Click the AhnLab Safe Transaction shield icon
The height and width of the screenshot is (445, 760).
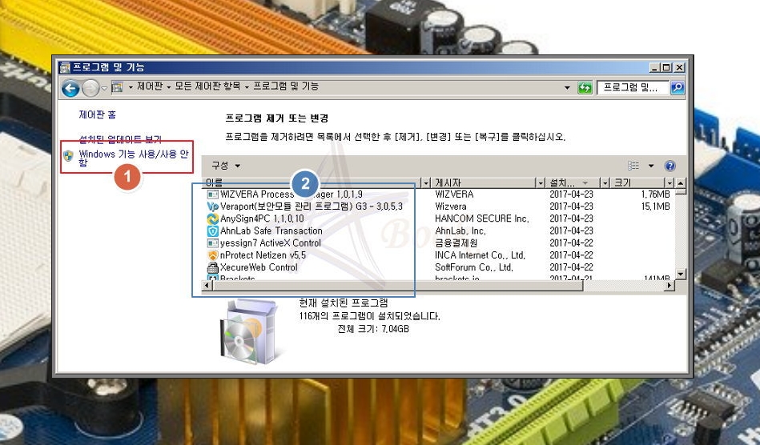212,231
